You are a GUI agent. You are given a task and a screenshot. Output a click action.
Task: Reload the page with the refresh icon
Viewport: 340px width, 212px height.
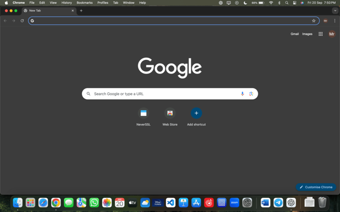pos(22,21)
